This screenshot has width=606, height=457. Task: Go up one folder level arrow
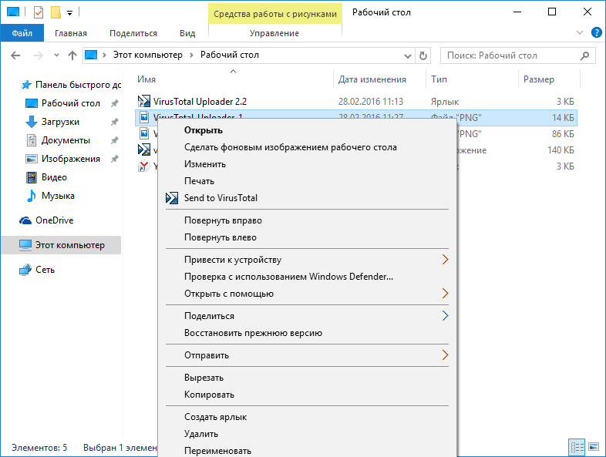(x=72, y=55)
